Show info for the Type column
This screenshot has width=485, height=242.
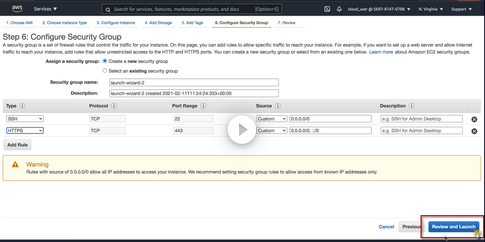pyautogui.click(x=22, y=106)
